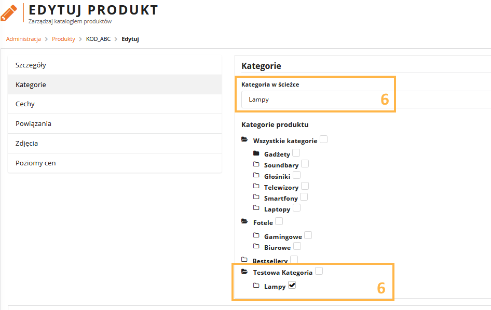Tick the Biurowe category checkbox
491x310 pixels.
pyautogui.click(x=297, y=246)
